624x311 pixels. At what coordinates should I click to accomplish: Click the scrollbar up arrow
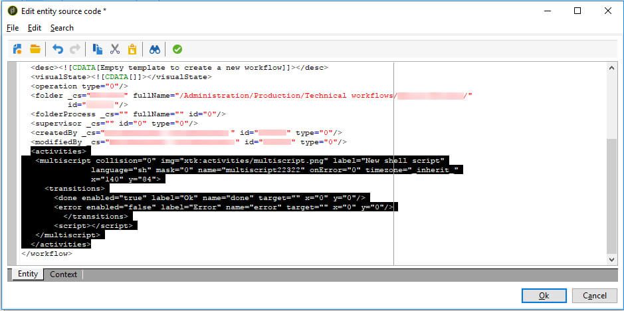(611, 68)
